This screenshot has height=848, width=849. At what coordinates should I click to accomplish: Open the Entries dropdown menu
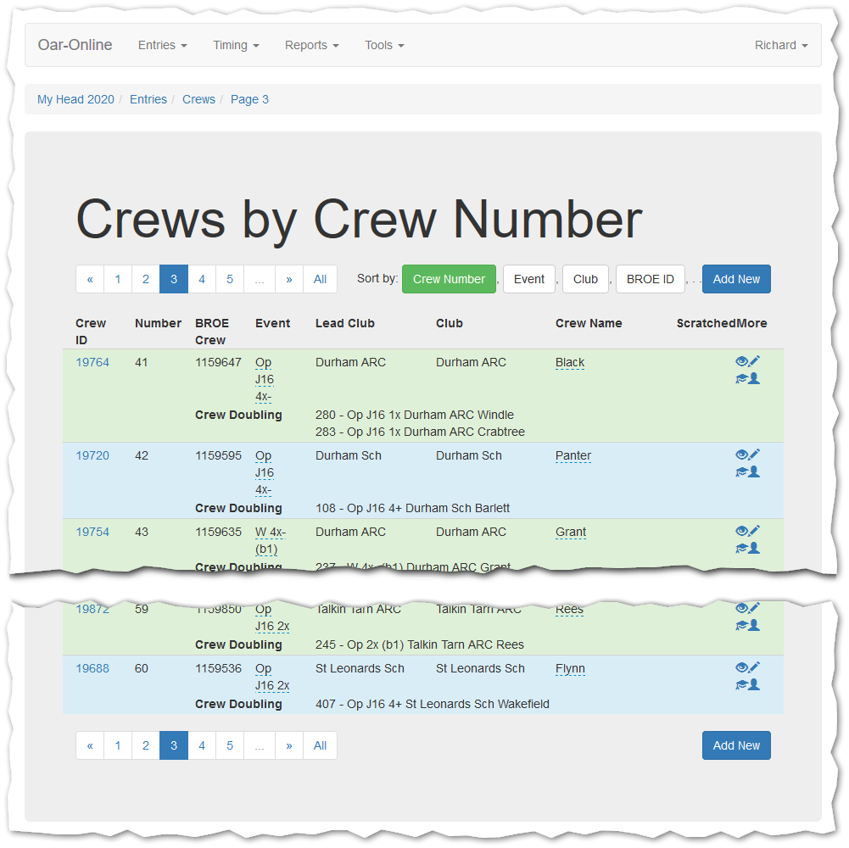[x=162, y=46]
